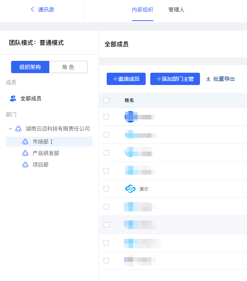Click the 批量导出 download icon

click(x=208, y=79)
